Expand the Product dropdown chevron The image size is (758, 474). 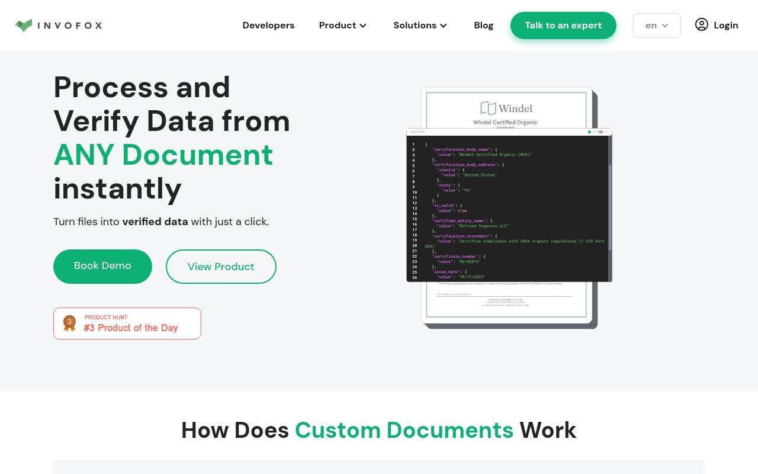pos(363,25)
